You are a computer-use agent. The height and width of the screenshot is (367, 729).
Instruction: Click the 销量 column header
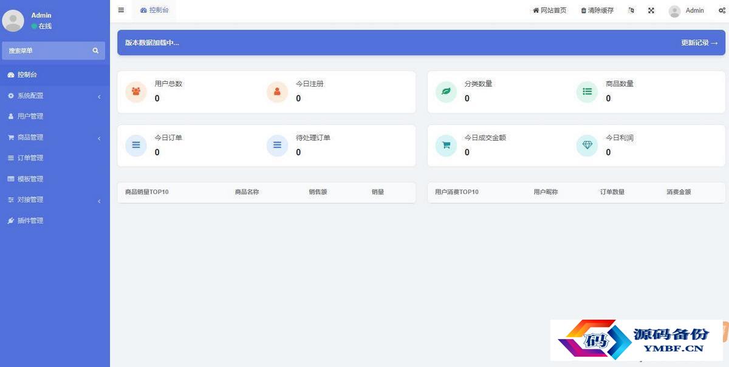pyautogui.click(x=378, y=192)
